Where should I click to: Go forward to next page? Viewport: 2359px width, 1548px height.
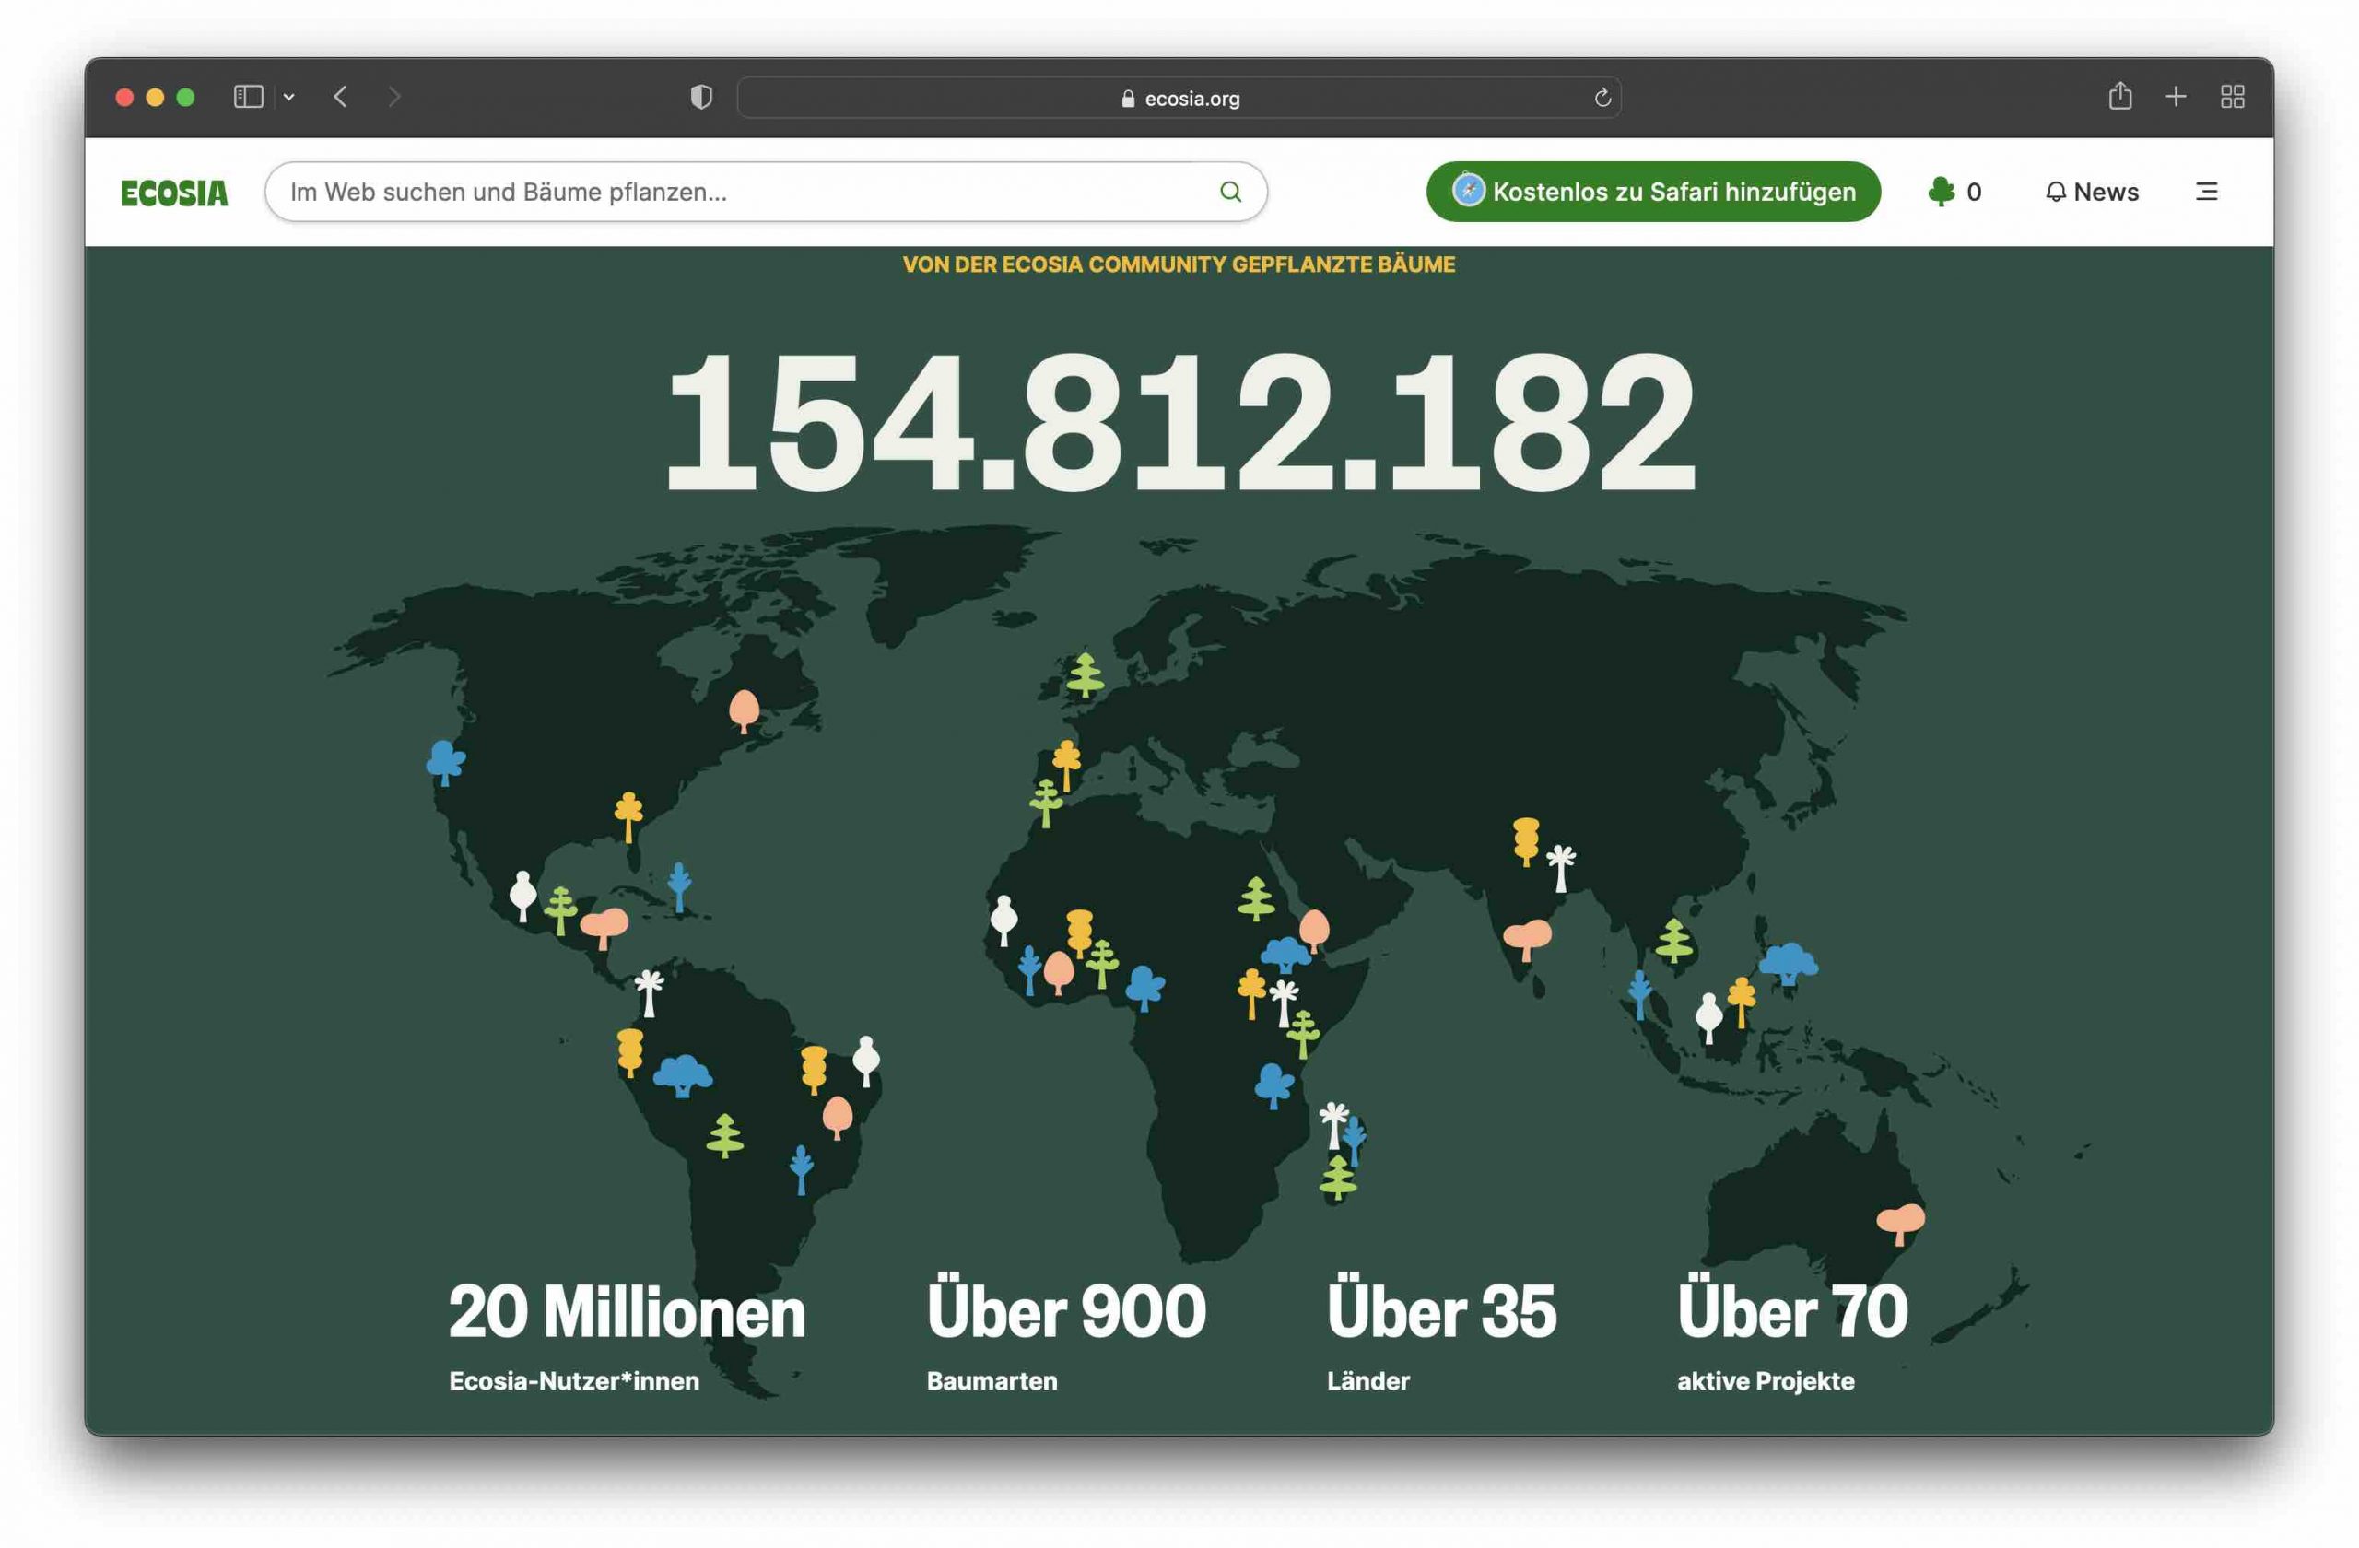(x=394, y=96)
